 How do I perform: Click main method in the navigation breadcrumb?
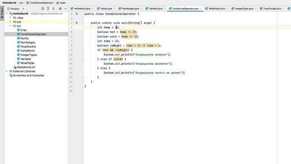(x=61, y=3)
